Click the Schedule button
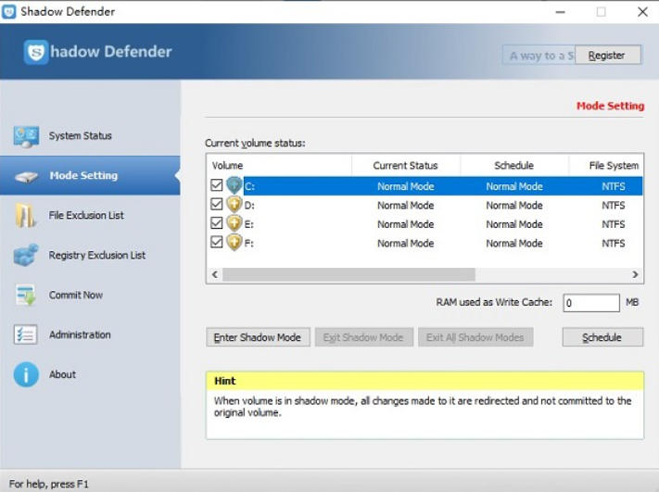659x492 pixels. pyautogui.click(x=602, y=337)
